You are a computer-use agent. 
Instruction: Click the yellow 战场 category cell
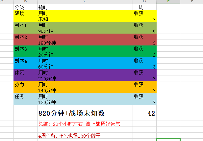point(25,13)
